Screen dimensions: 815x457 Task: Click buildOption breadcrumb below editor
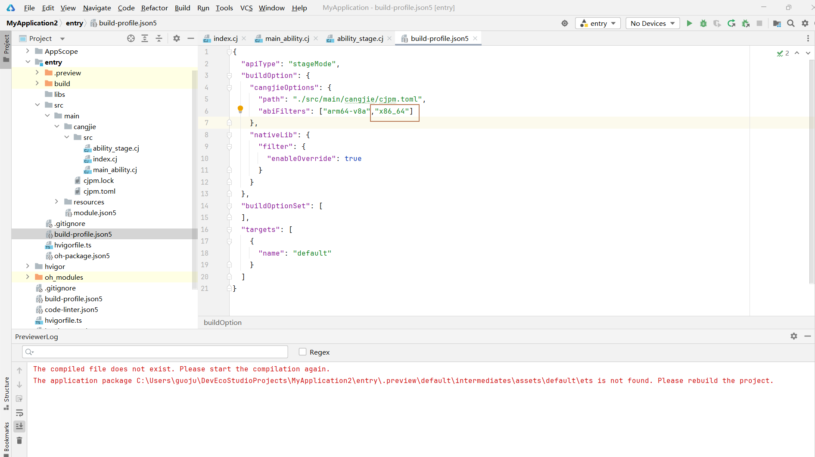222,322
